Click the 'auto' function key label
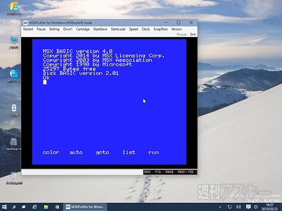 point(76,152)
